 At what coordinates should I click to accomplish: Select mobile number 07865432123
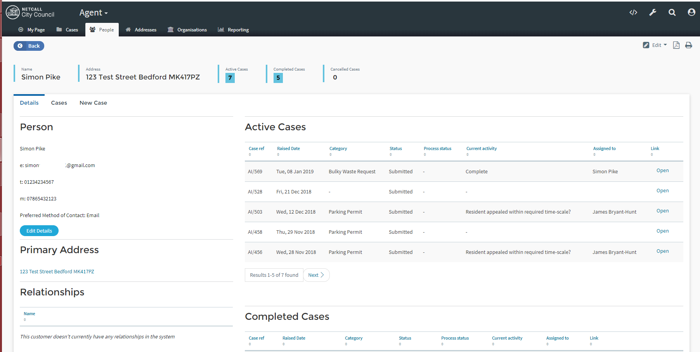point(38,199)
